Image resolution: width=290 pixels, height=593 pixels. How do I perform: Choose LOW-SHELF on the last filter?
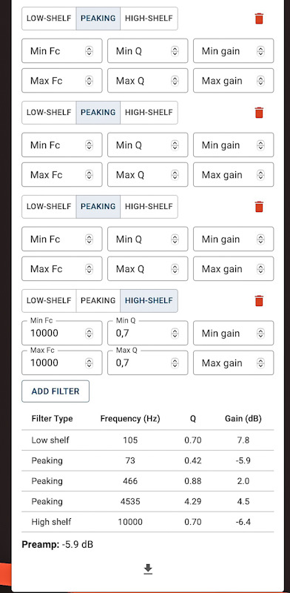pyautogui.click(x=49, y=301)
